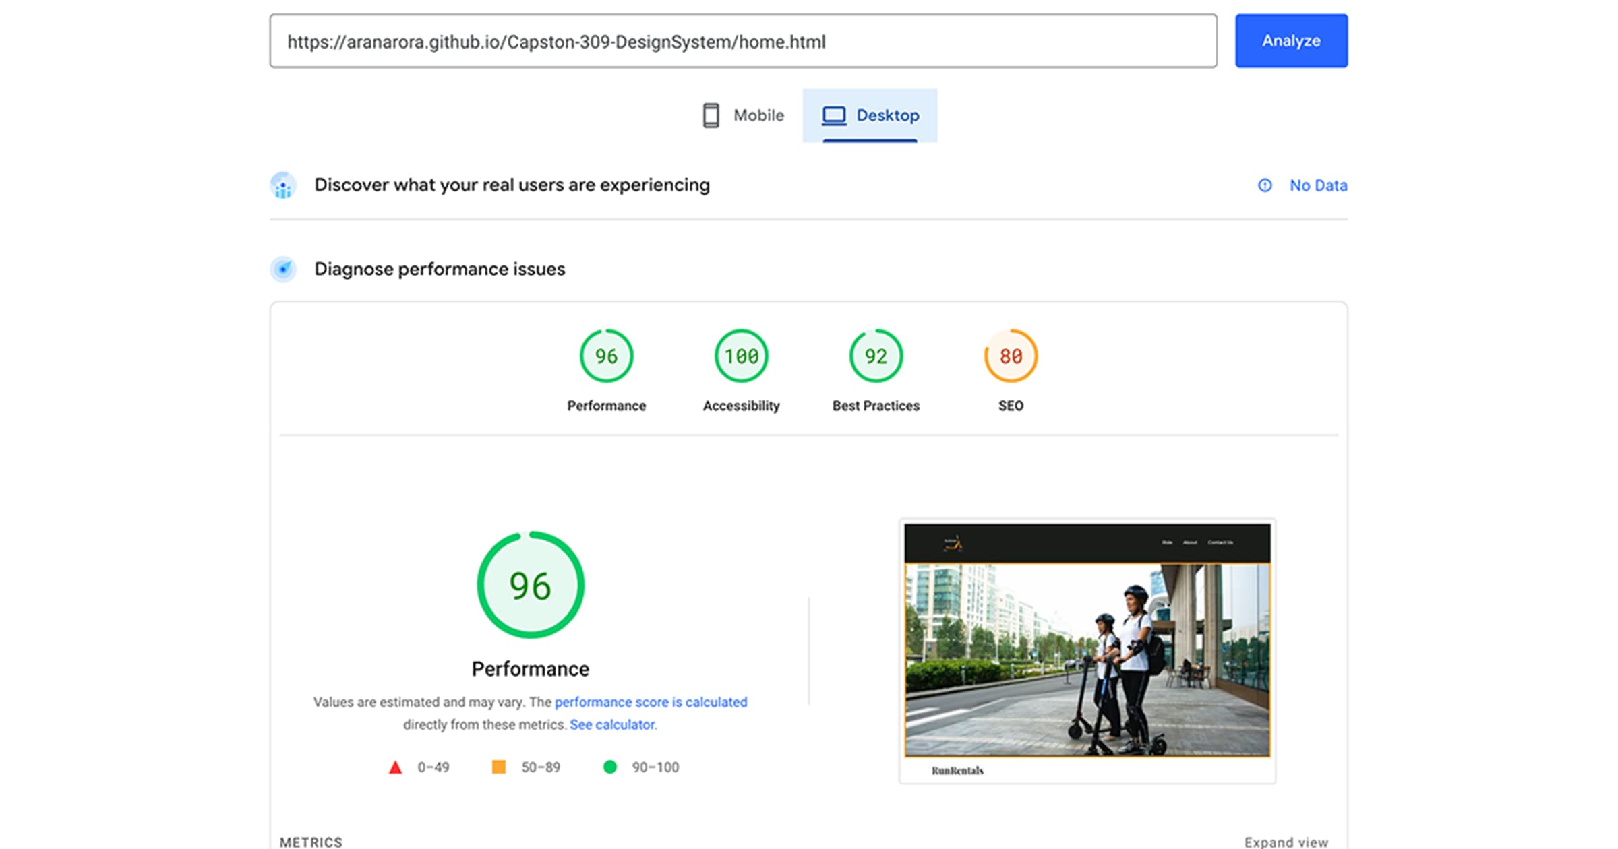
Task: Open the See calculator link
Action: point(613,725)
